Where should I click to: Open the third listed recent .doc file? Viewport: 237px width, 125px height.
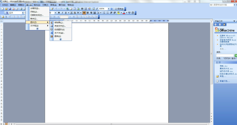pyautogui.click(x=226, y=71)
